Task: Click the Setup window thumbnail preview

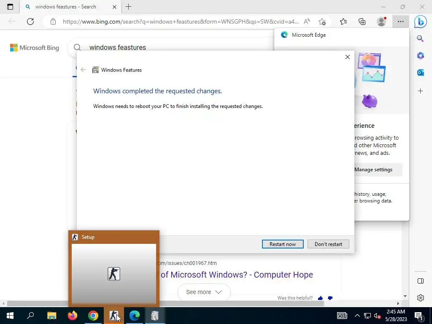Action: tap(114, 273)
